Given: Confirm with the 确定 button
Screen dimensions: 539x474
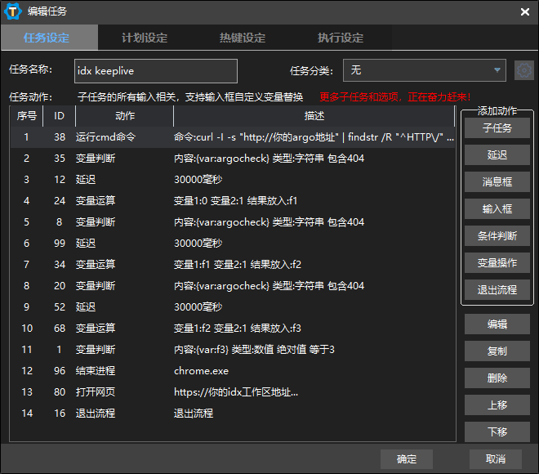Looking at the screenshot, I should [407, 458].
